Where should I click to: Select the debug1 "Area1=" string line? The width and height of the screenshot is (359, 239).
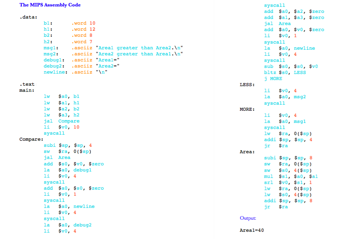click(x=81, y=60)
